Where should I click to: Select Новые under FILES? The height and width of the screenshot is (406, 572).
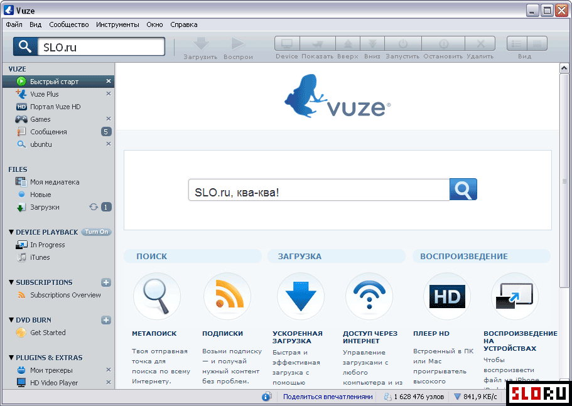58,195
